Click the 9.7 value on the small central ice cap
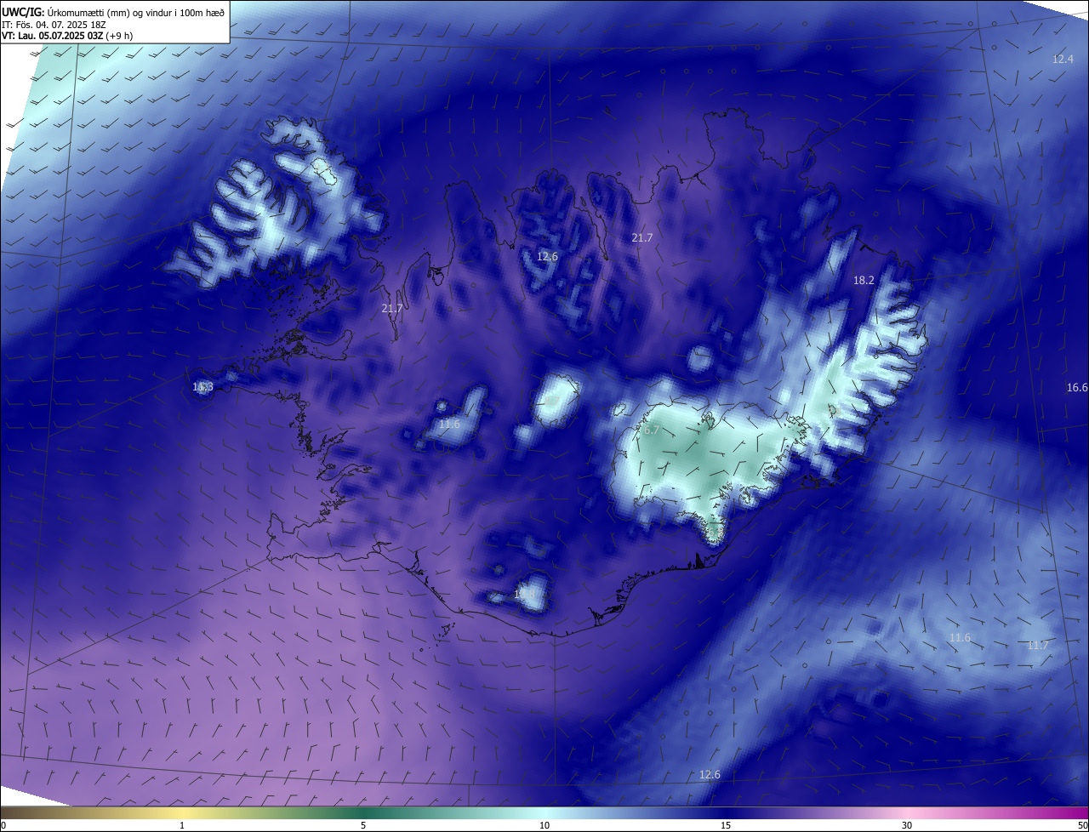Image resolution: width=1089 pixels, height=832 pixels. (553, 400)
